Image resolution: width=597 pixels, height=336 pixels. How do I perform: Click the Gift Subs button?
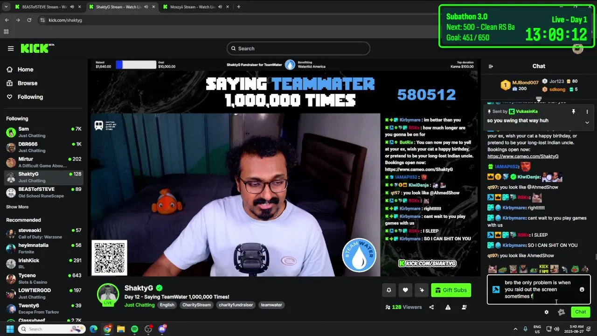point(451,290)
